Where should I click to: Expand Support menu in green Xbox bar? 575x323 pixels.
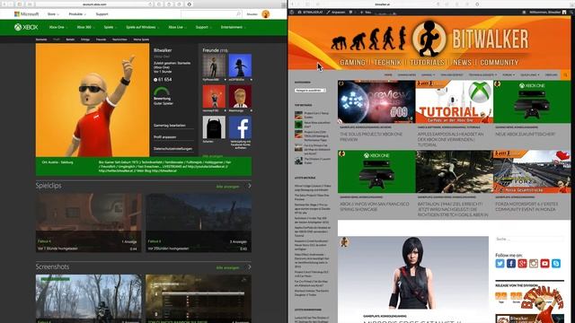[x=203, y=27]
